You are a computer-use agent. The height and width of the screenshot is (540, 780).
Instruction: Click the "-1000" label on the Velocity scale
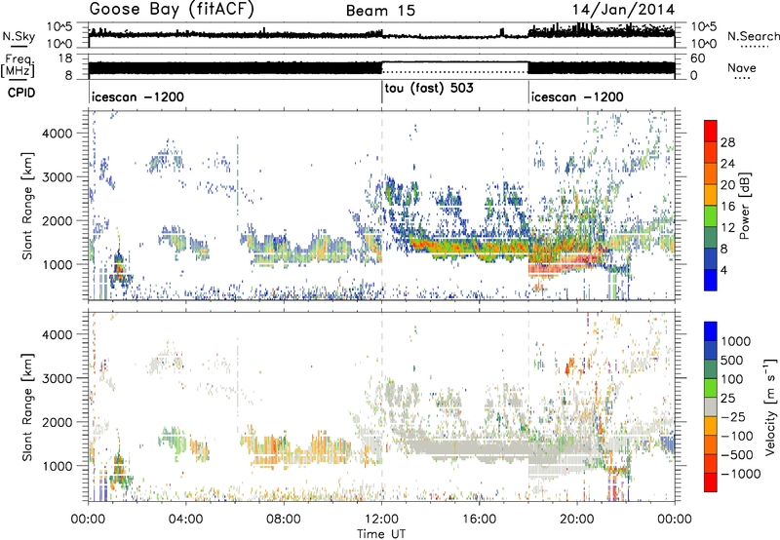(x=741, y=474)
